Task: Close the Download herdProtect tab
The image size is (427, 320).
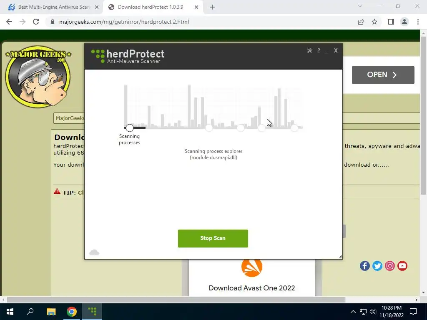Action: [x=196, y=7]
